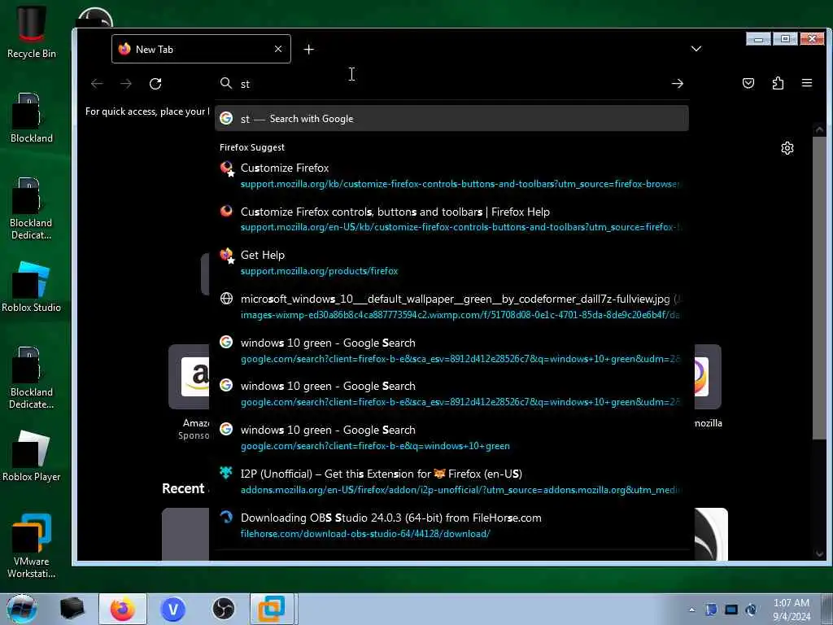This screenshot has height=625, width=833.
Task: Select the suggestion with URL ending q=windows+10+green
Action: [x=451, y=438]
